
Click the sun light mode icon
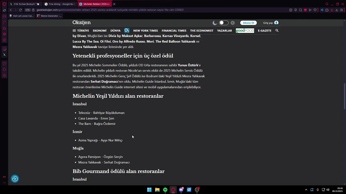coord(233,23)
